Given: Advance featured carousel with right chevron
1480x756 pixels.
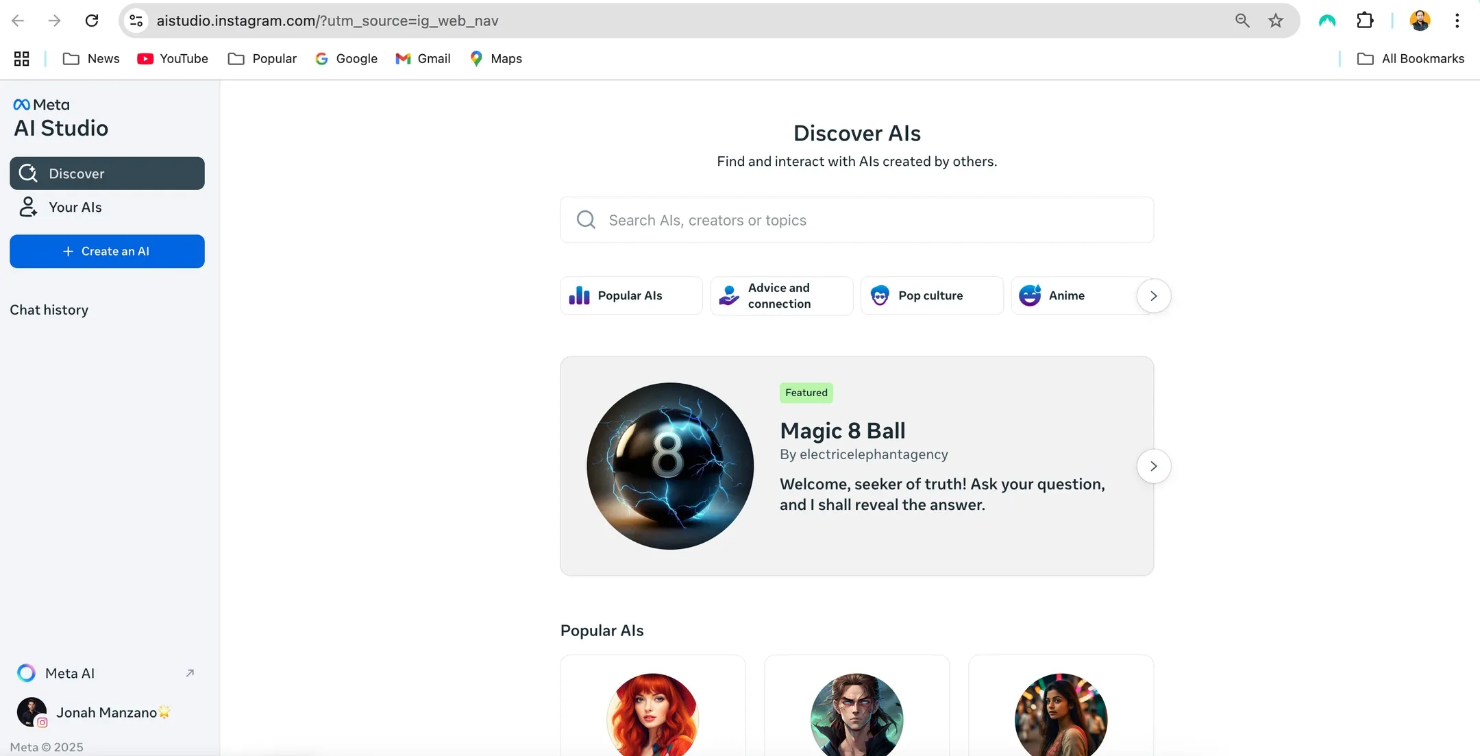Looking at the screenshot, I should point(1153,466).
